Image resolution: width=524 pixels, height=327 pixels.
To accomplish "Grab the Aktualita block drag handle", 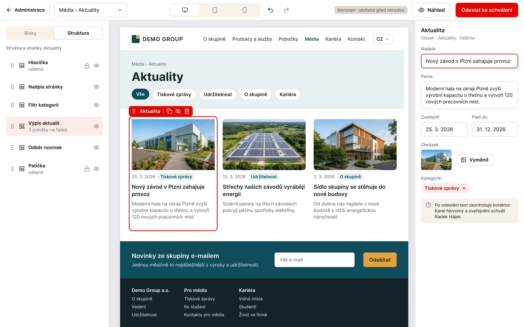I will [134, 111].
